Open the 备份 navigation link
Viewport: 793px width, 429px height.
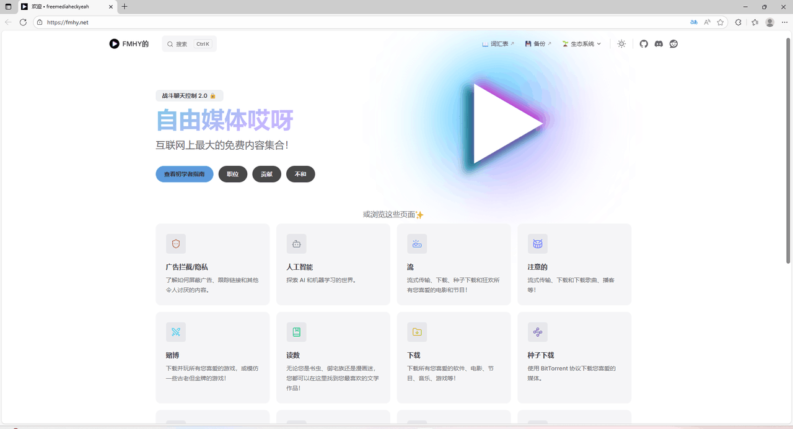[x=538, y=44]
